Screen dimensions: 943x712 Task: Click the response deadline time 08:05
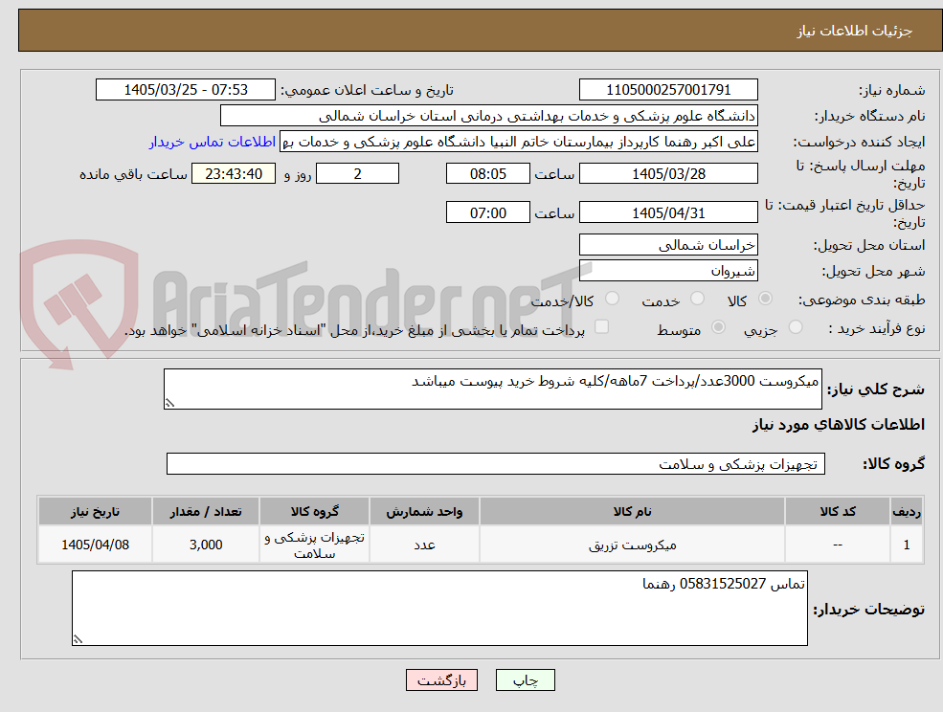[x=487, y=174]
